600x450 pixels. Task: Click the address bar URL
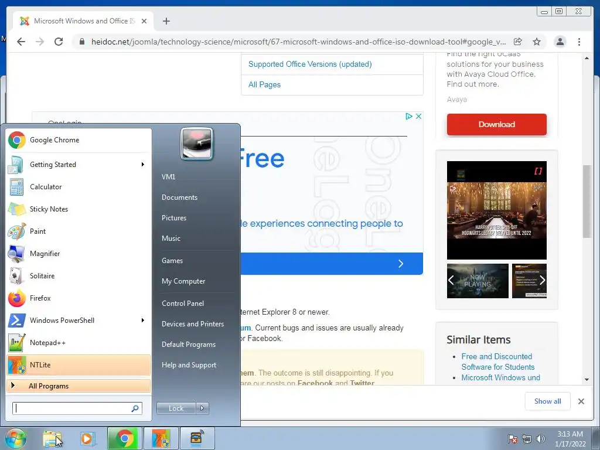(x=298, y=42)
